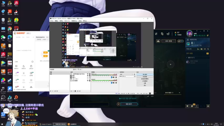Image resolution: width=224 pixels, height=126 pixels.
Task: Toggle visibility of the text source
Action: pos(88,79)
